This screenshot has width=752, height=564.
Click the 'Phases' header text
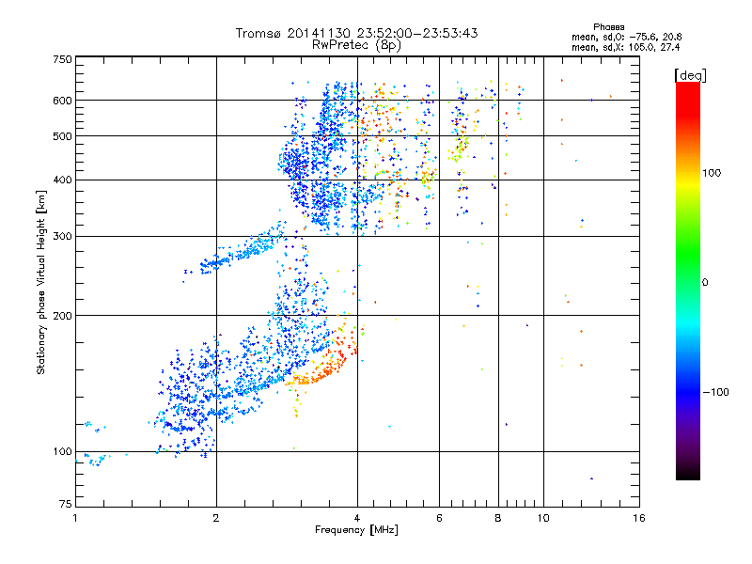[x=608, y=27]
